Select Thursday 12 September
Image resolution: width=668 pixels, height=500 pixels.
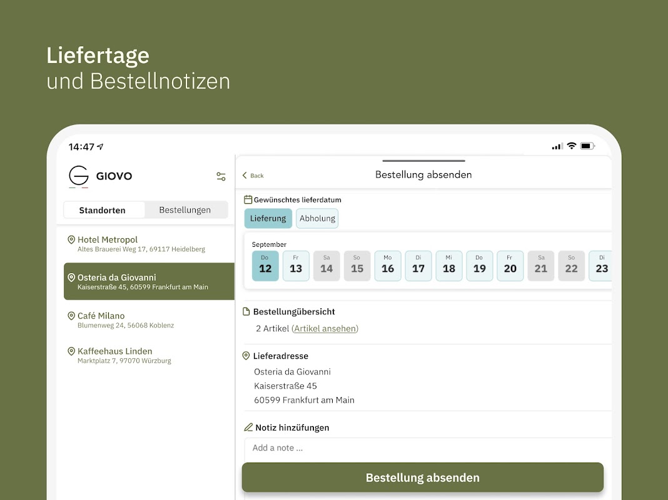tap(265, 266)
